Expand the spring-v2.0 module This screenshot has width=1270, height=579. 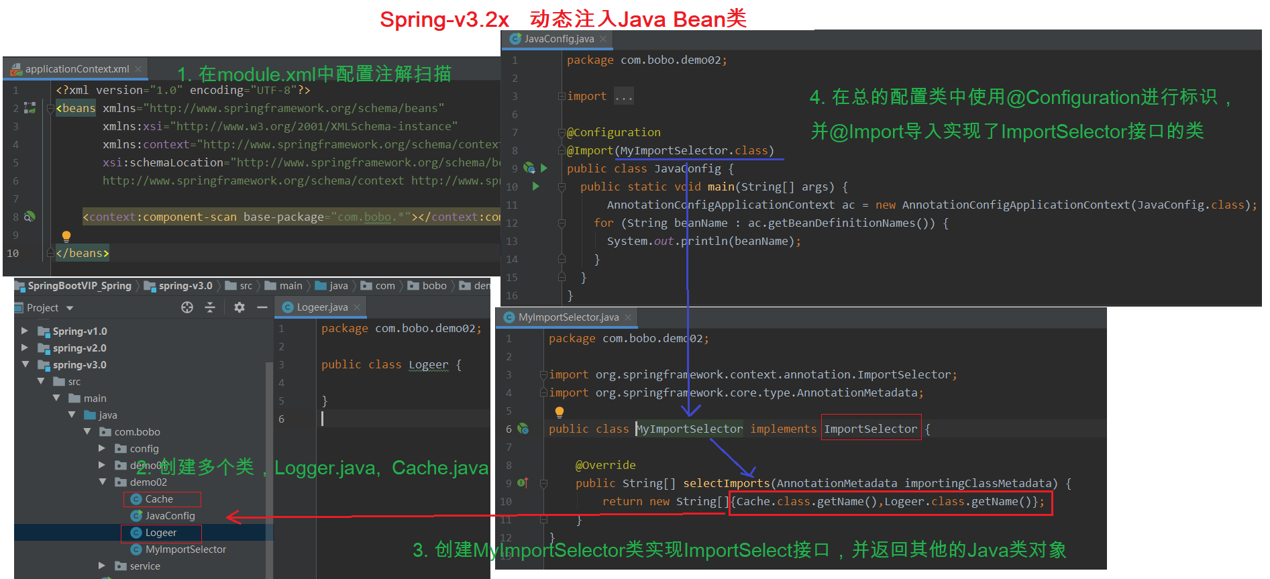25,348
